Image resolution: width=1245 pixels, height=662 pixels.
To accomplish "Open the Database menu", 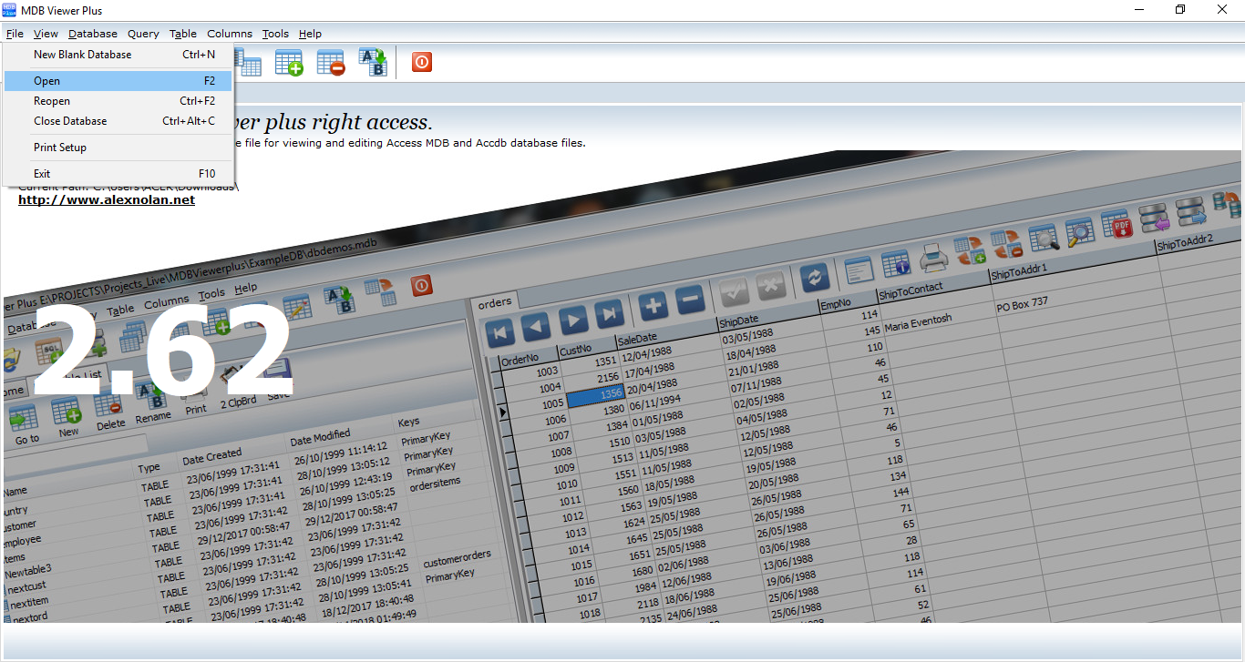I will [92, 34].
